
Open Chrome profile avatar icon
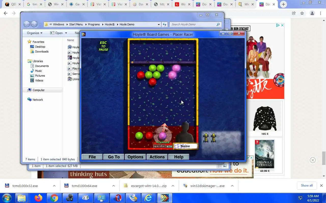point(312,13)
